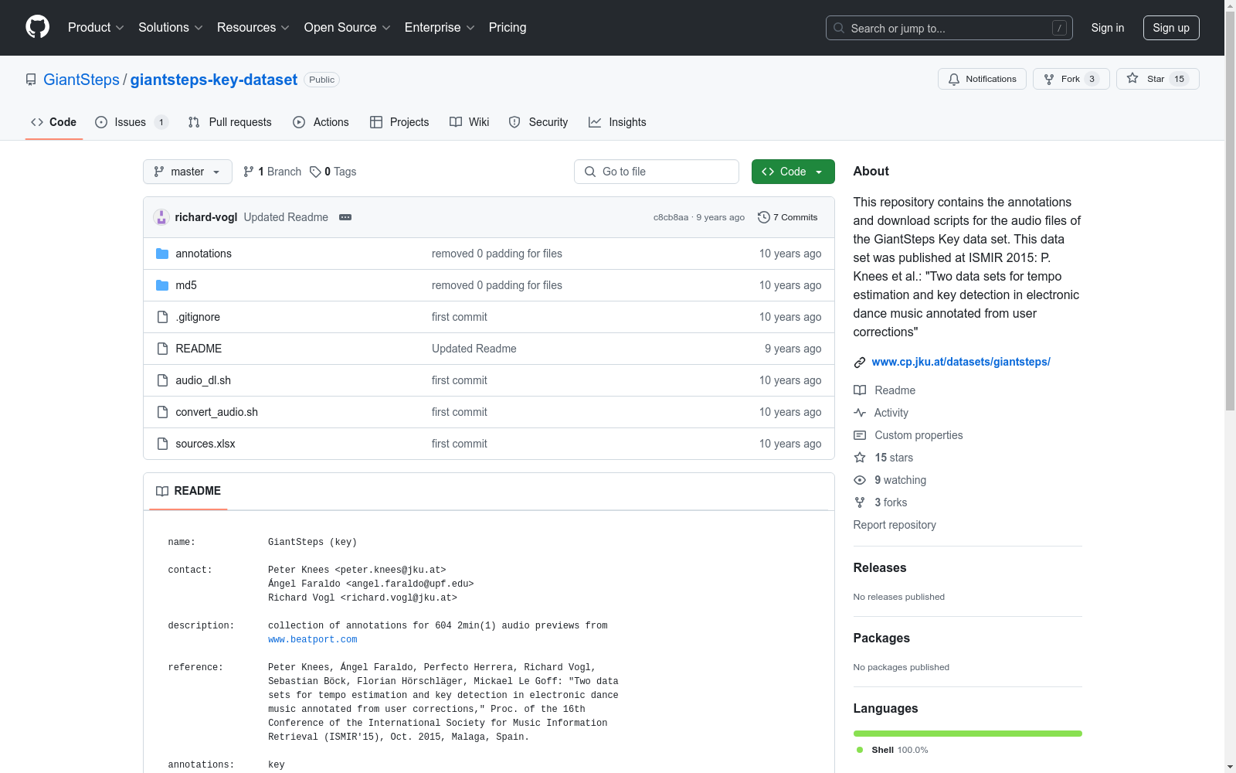The width and height of the screenshot is (1236, 773).
Task: Click the Activity pulse icon
Action: coord(860,413)
